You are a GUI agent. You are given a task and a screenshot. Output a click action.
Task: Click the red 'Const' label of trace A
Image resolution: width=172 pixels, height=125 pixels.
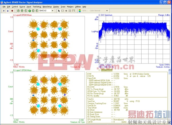(x=11, y=31)
